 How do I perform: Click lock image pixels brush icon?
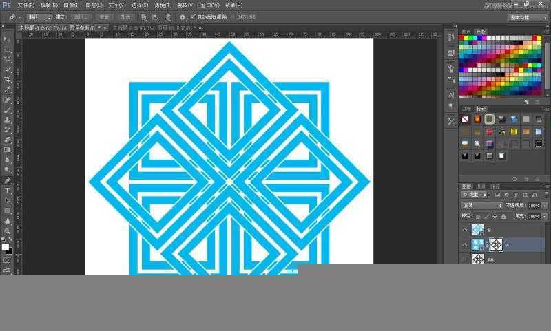[x=487, y=216]
